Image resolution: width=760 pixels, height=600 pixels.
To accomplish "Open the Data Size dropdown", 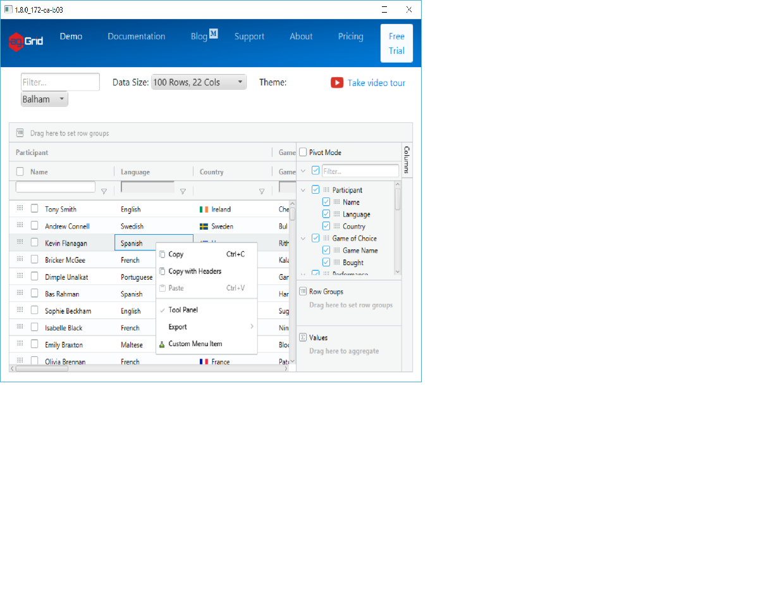I will (x=199, y=82).
